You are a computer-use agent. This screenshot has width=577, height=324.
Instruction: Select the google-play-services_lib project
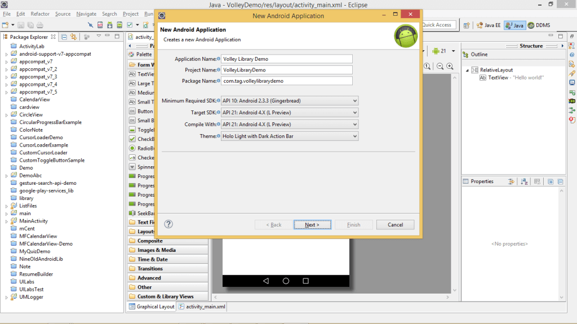click(x=46, y=190)
